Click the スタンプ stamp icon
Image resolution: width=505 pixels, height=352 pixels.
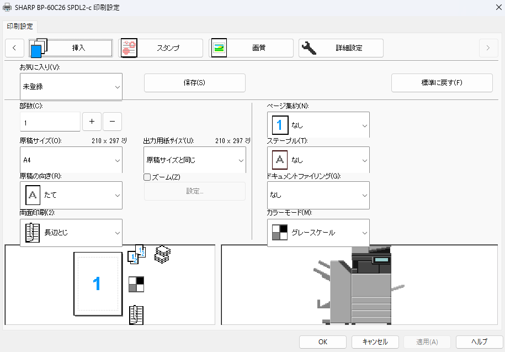pos(129,48)
